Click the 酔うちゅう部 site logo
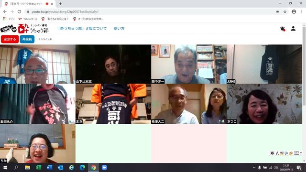 [24, 29]
